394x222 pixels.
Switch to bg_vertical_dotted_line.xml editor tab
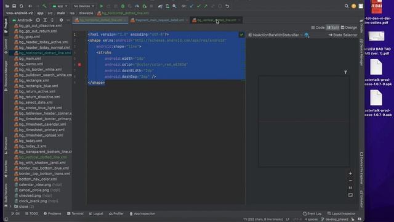click(x=217, y=20)
